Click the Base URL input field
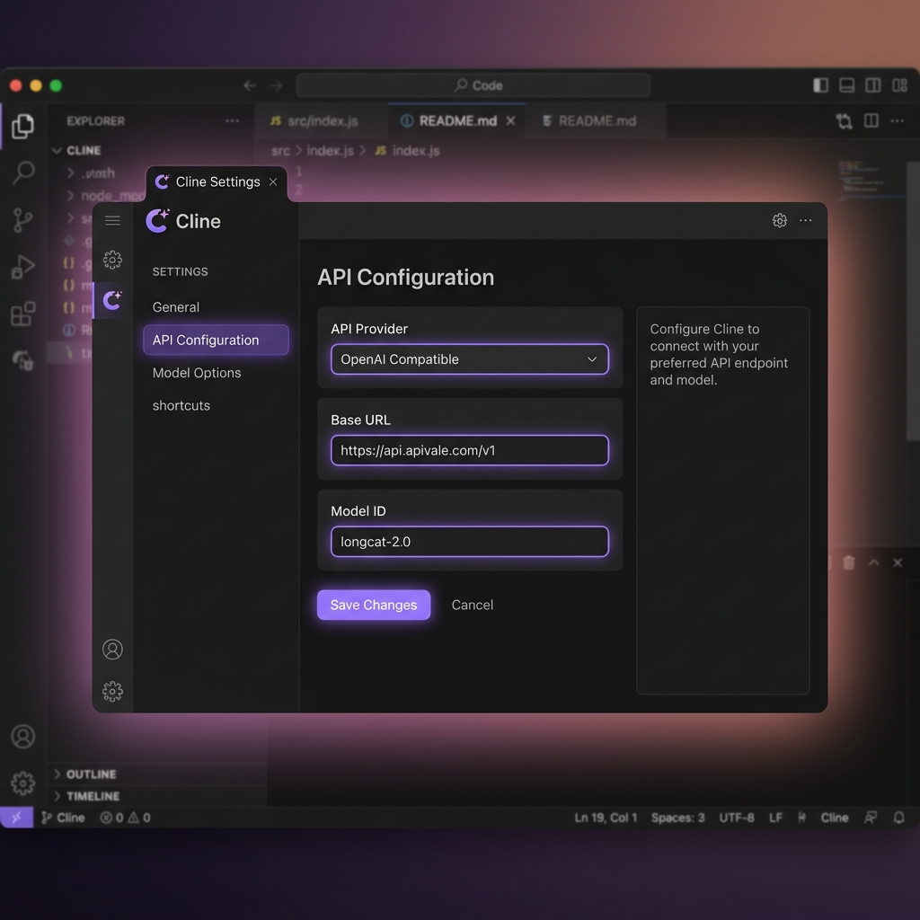920x920 pixels. [469, 451]
